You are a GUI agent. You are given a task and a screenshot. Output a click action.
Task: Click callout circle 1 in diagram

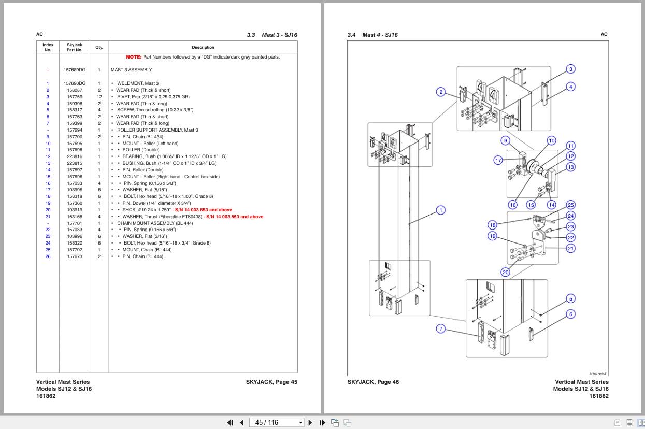pyautogui.click(x=440, y=210)
